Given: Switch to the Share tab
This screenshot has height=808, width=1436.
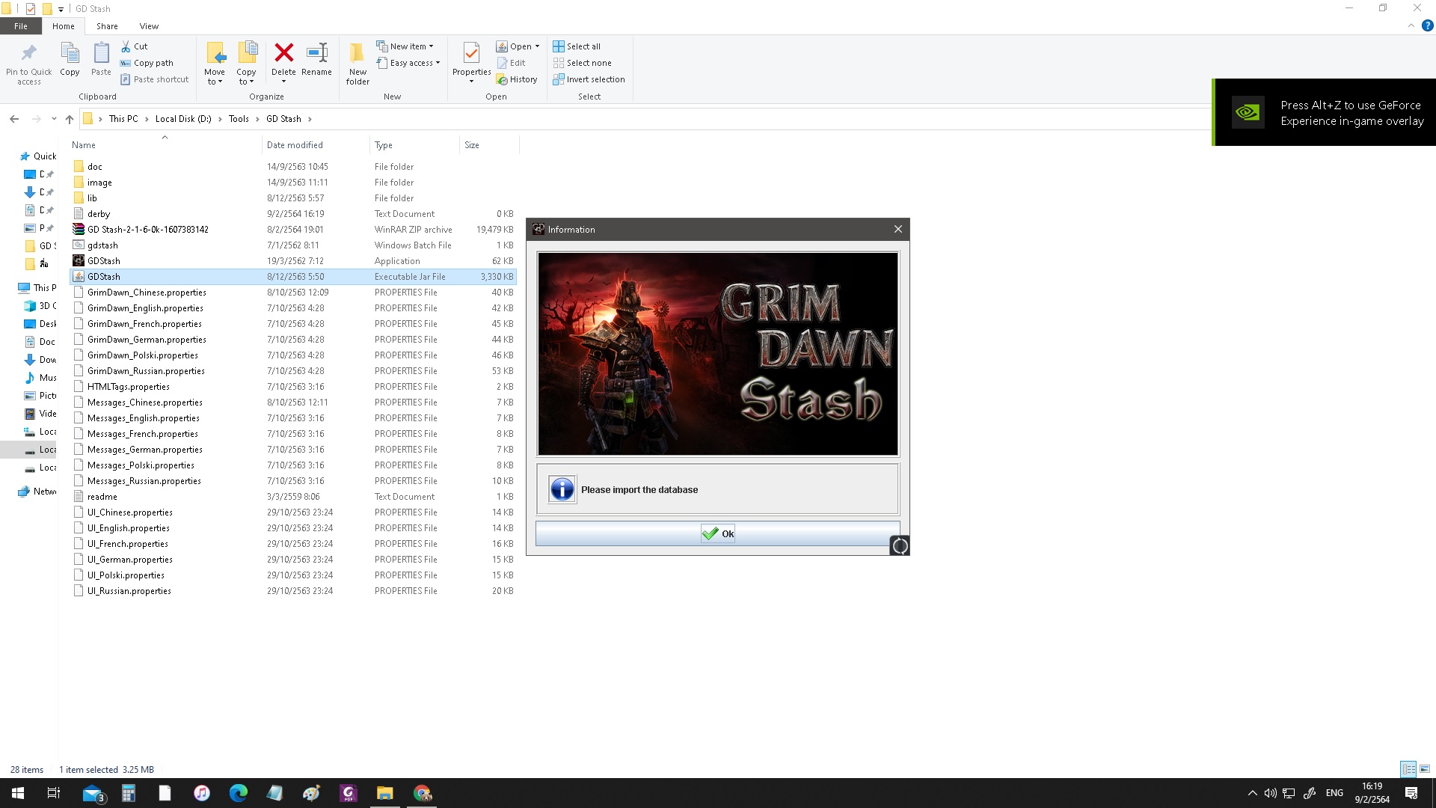Looking at the screenshot, I should click(x=107, y=26).
